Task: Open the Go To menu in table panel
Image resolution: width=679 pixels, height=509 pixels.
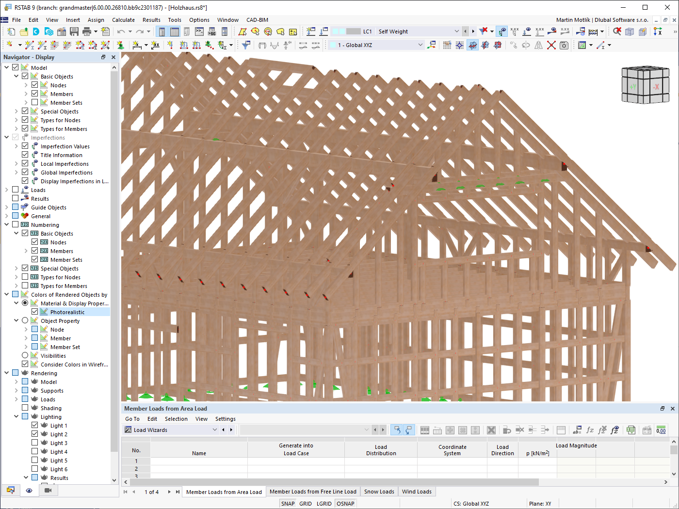Action: 132,419
